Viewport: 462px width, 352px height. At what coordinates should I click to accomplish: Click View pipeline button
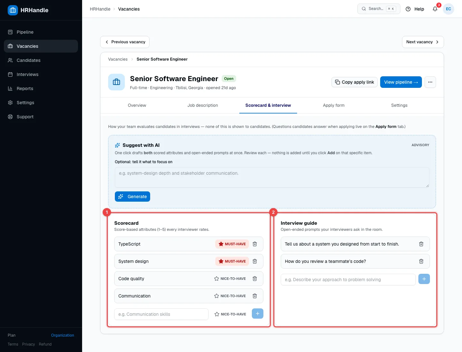click(401, 82)
